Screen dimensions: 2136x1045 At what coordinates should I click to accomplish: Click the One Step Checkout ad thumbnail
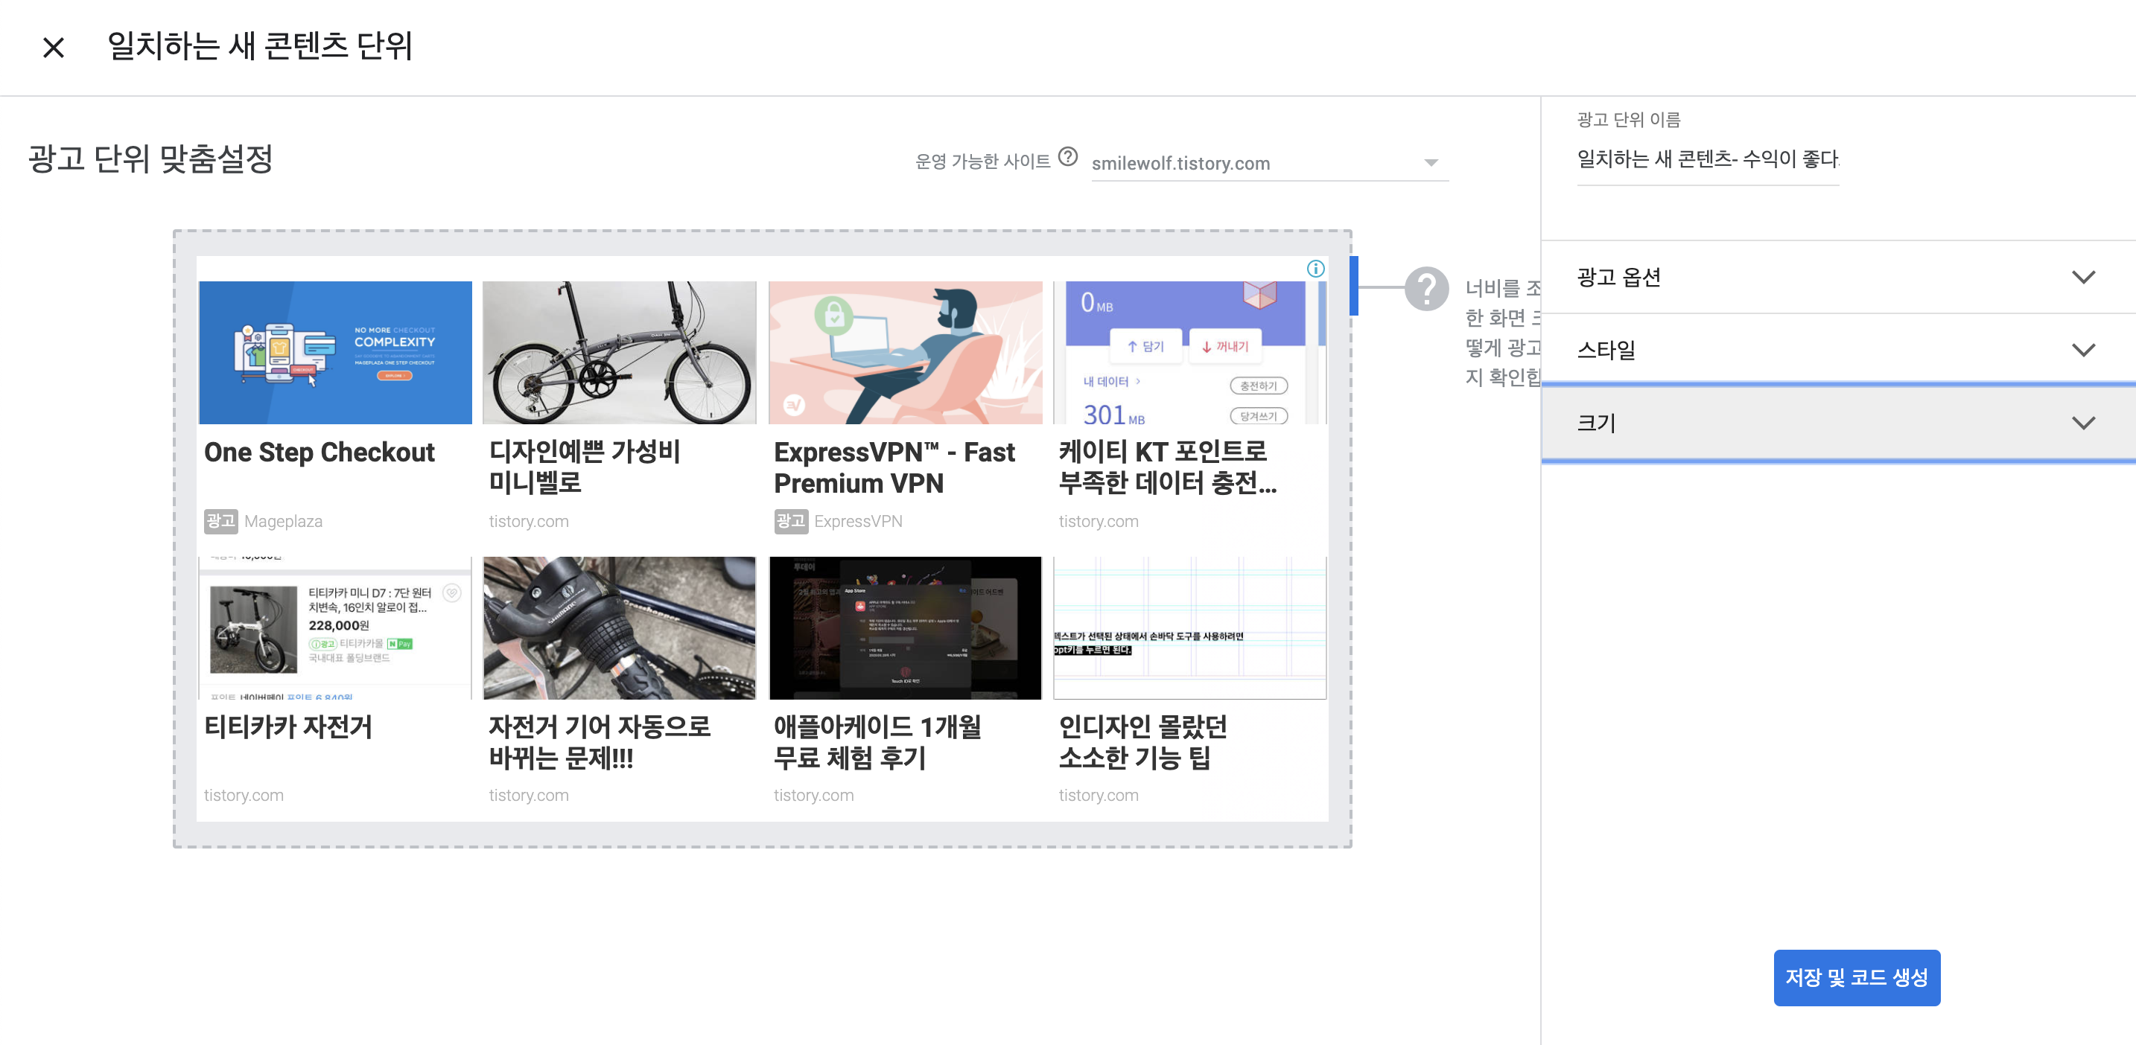[335, 352]
